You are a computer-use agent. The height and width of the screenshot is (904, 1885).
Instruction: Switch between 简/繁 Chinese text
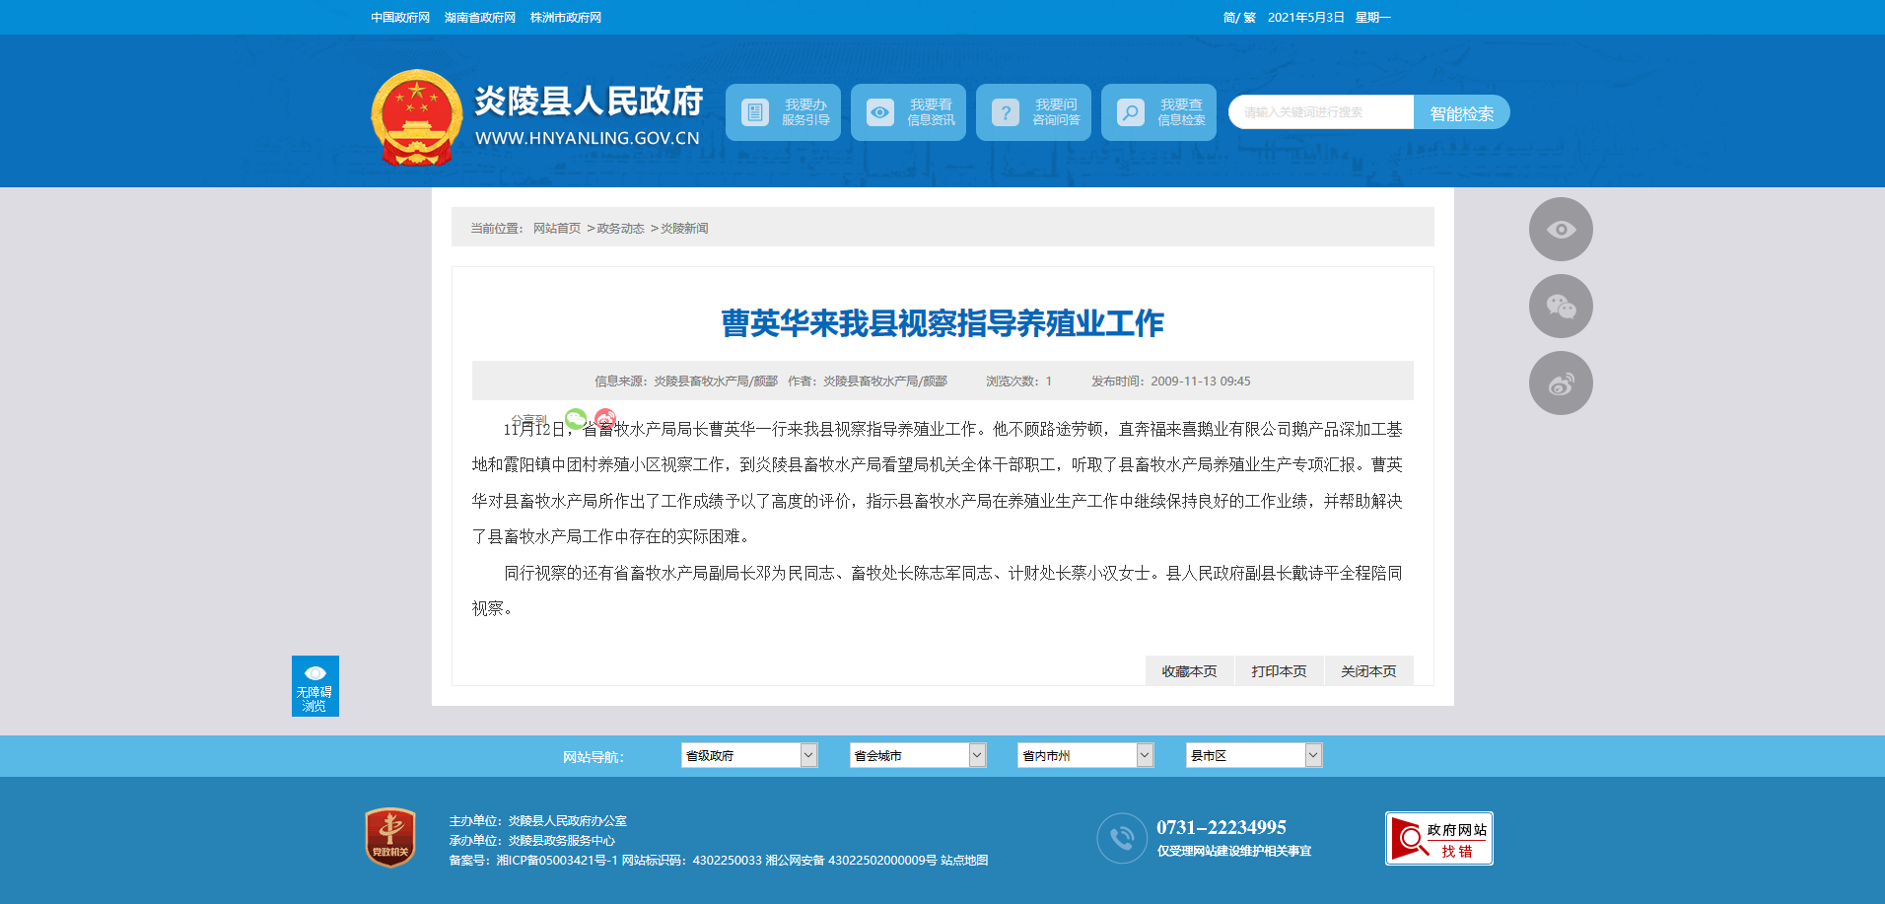(1238, 18)
